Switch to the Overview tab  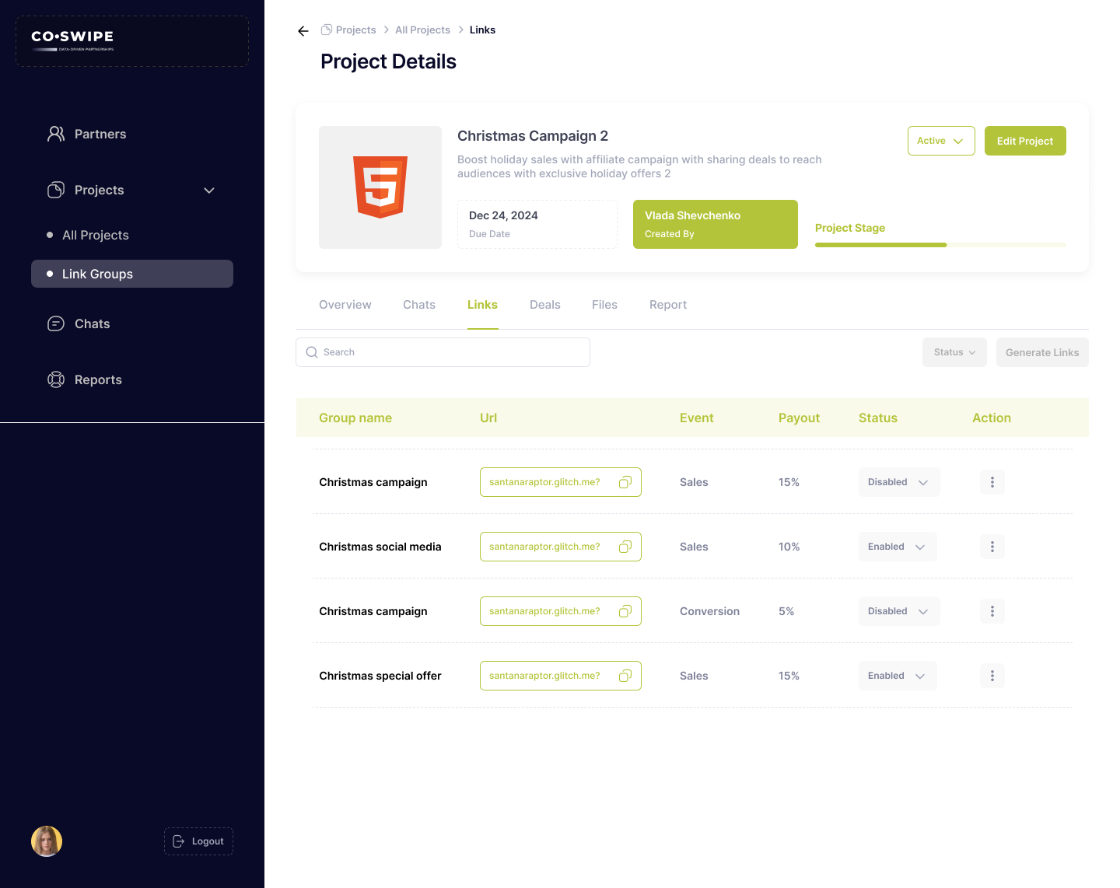(345, 305)
